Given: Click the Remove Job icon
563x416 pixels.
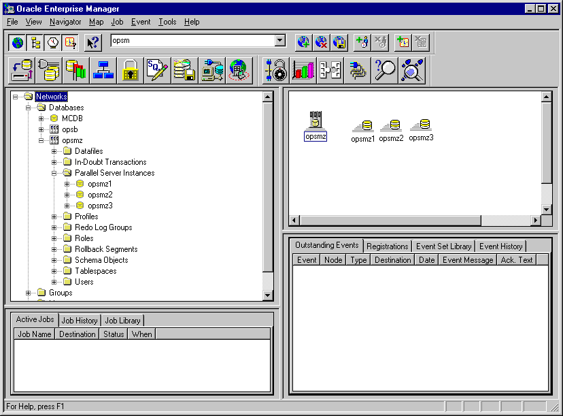Looking at the screenshot, I should (380, 42).
